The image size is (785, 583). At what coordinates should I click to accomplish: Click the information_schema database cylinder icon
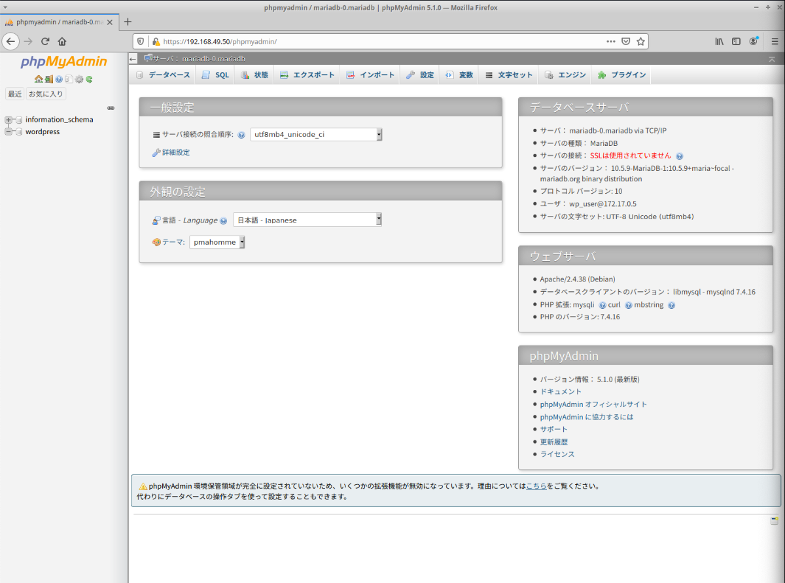tap(19, 120)
